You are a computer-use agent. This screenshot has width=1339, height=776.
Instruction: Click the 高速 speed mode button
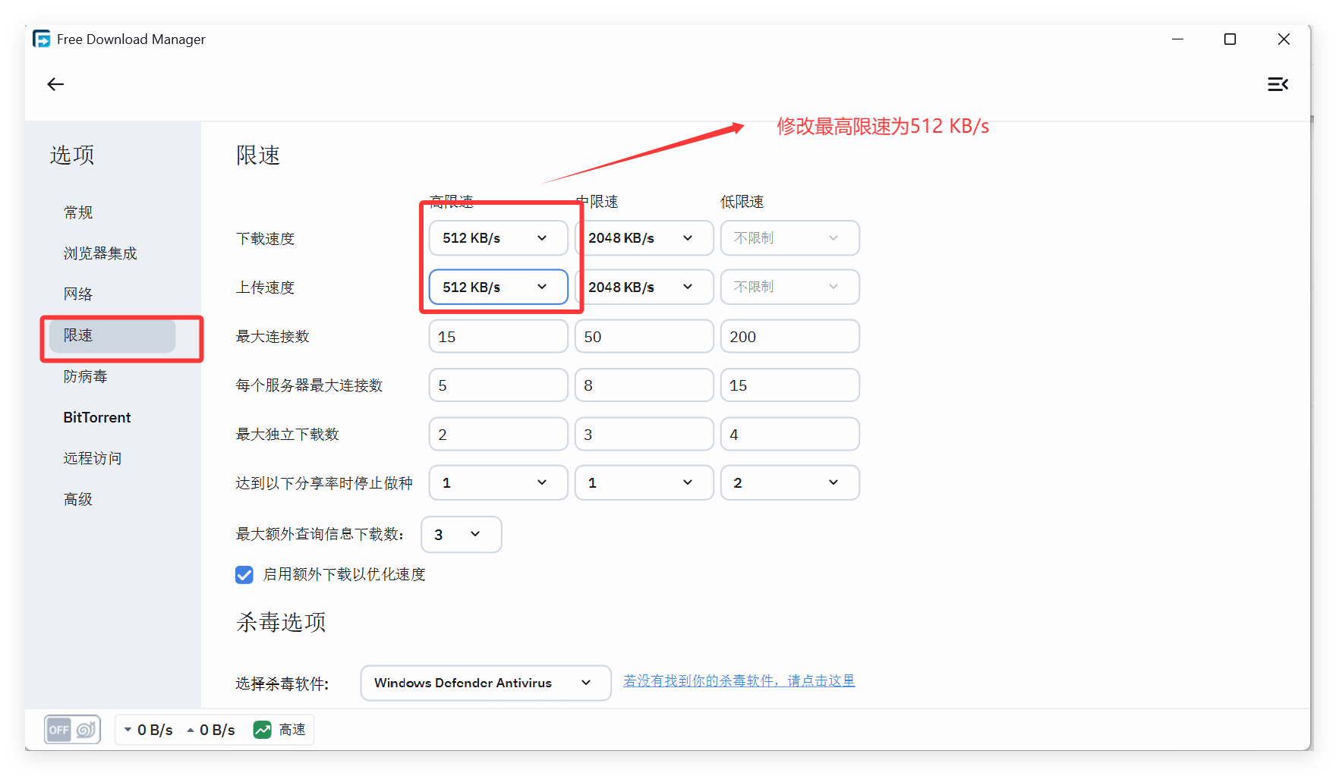281,730
